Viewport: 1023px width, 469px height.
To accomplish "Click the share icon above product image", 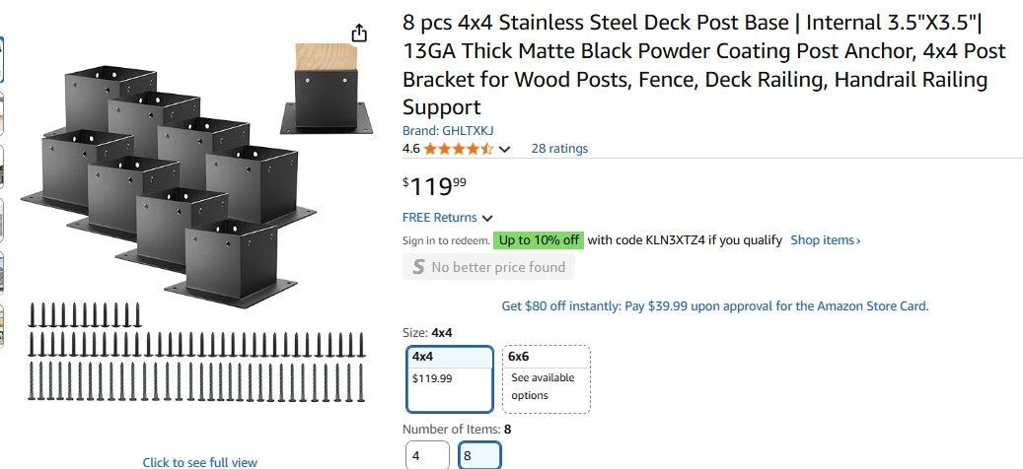I will tap(360, 33).
